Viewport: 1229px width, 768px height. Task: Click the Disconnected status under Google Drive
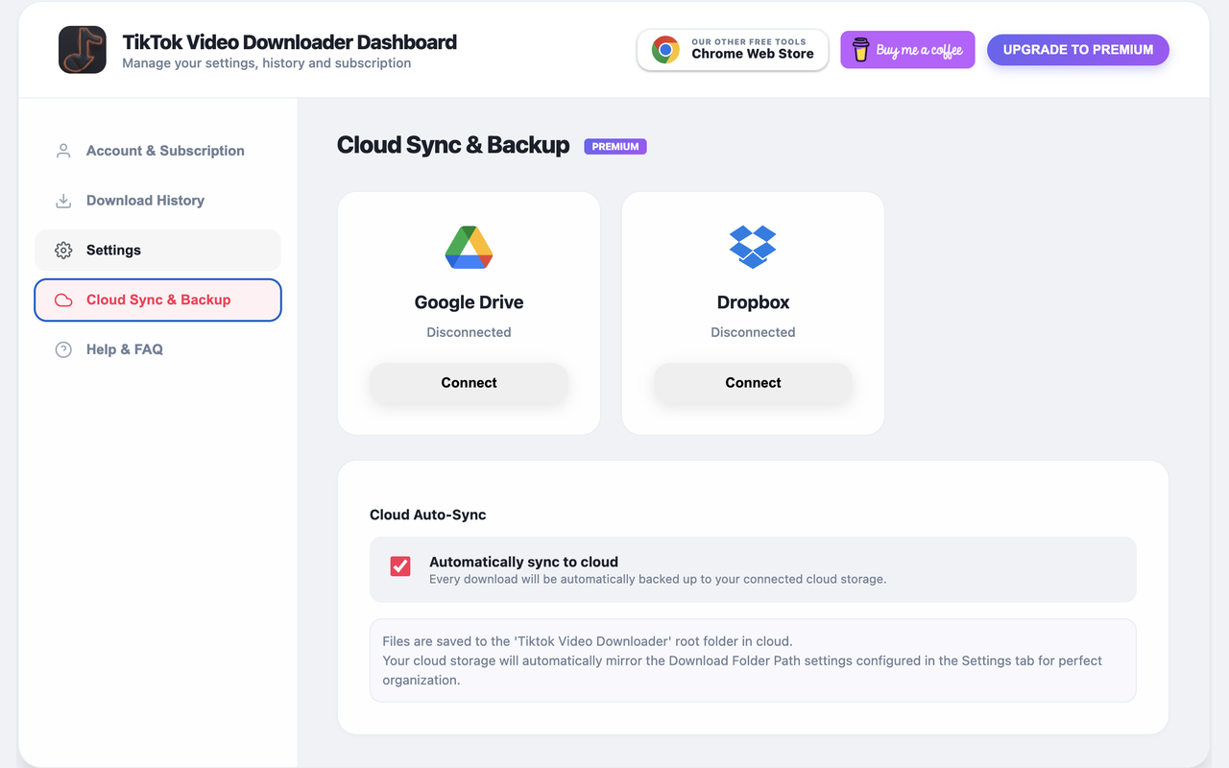pyautogui.click(x=469, y=332)
